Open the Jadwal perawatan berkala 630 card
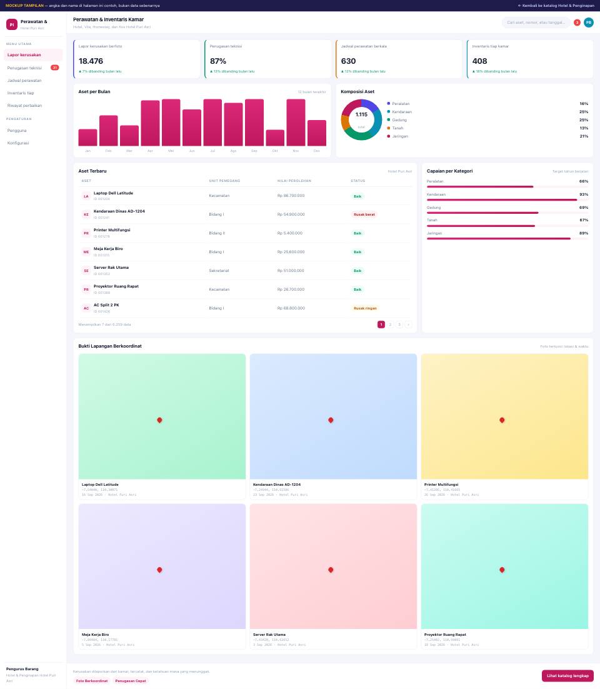 coord(399,59)
